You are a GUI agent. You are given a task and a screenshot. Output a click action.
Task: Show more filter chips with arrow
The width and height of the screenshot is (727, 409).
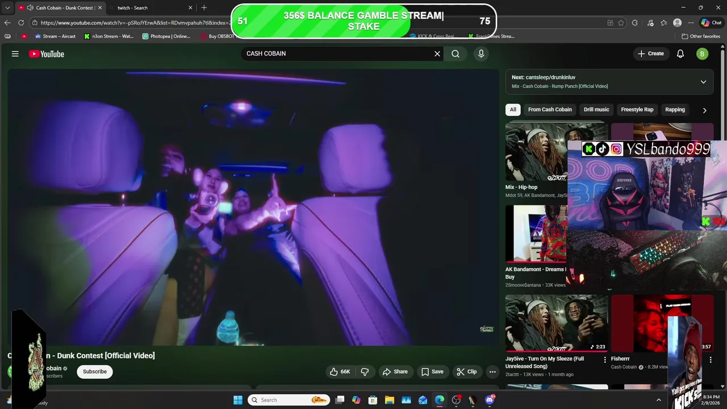tap(704, 110)
